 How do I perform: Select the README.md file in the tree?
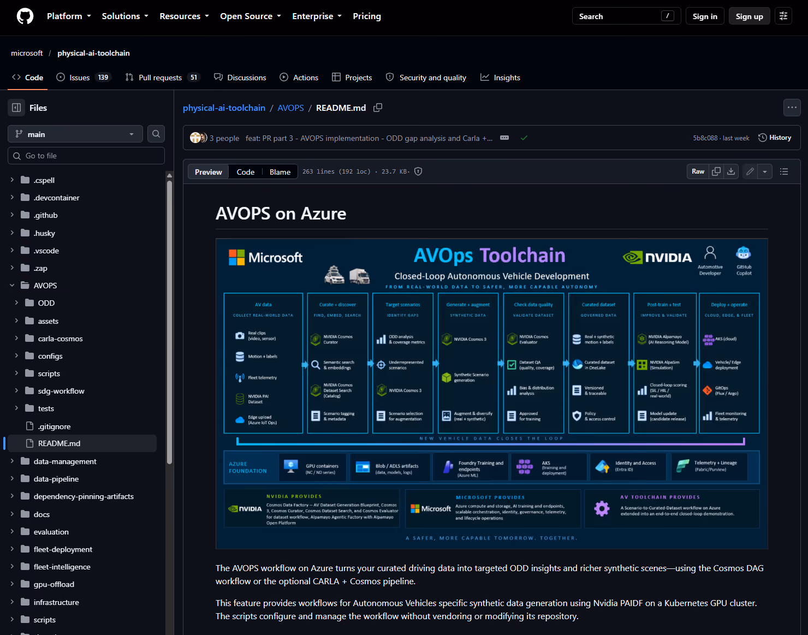click(82, 443)
